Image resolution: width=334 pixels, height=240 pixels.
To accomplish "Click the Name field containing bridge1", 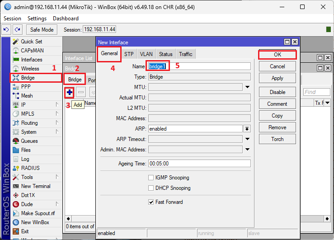I will pyautogui.click(x=199, y=66).
